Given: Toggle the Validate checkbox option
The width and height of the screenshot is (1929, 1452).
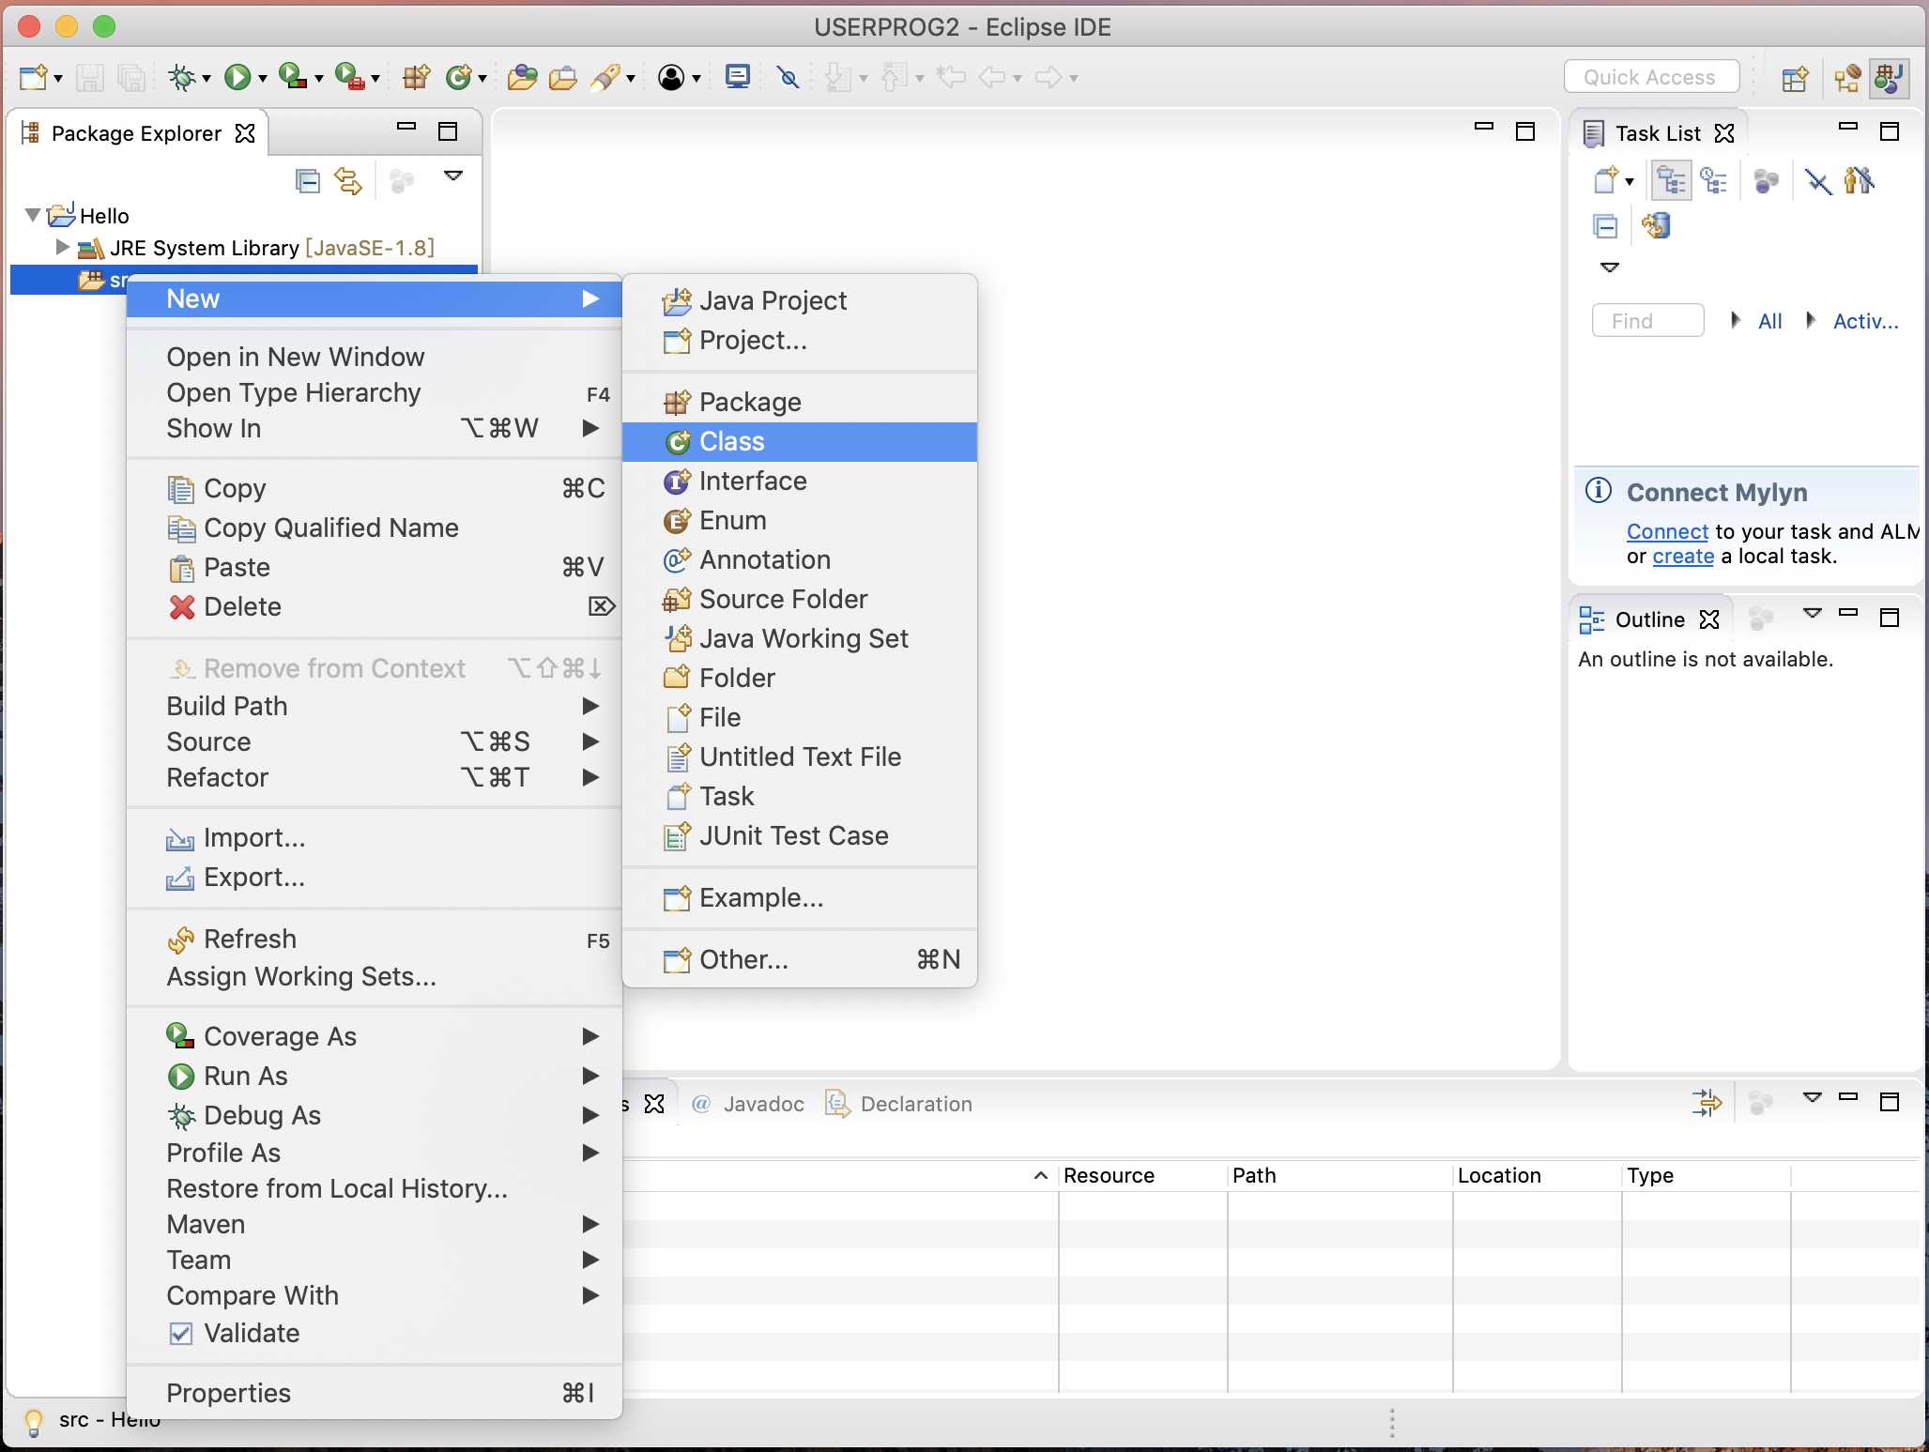Looking at the screenshot, I should coord(181,1332).
